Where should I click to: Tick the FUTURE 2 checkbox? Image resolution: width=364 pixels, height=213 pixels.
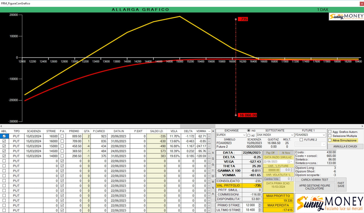point(301,140)
